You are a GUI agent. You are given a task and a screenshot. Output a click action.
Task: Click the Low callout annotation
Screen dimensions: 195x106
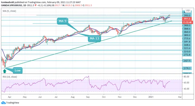(17, 70)
